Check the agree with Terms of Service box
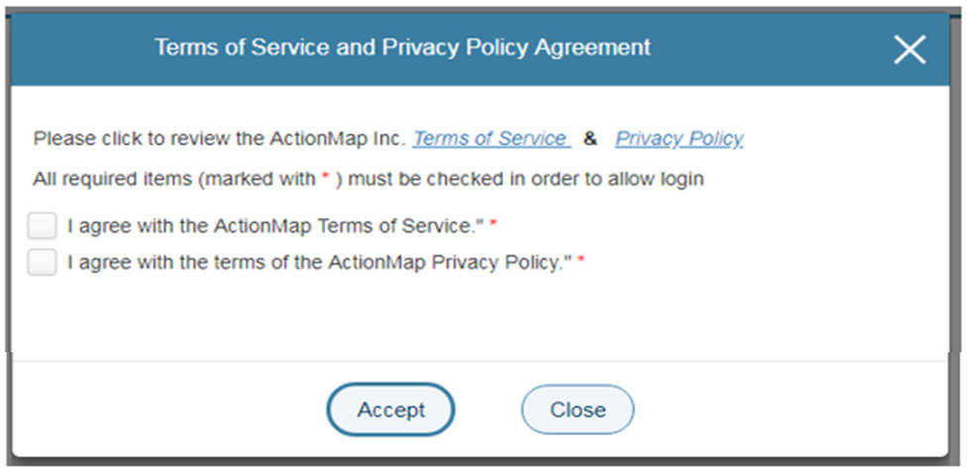 43,226
